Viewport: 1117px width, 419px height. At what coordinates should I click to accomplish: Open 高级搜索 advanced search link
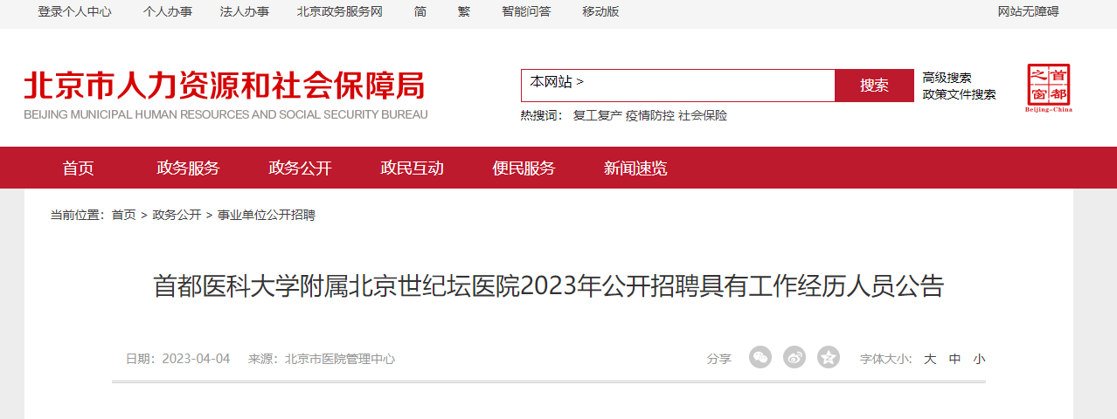coord(947,78)
